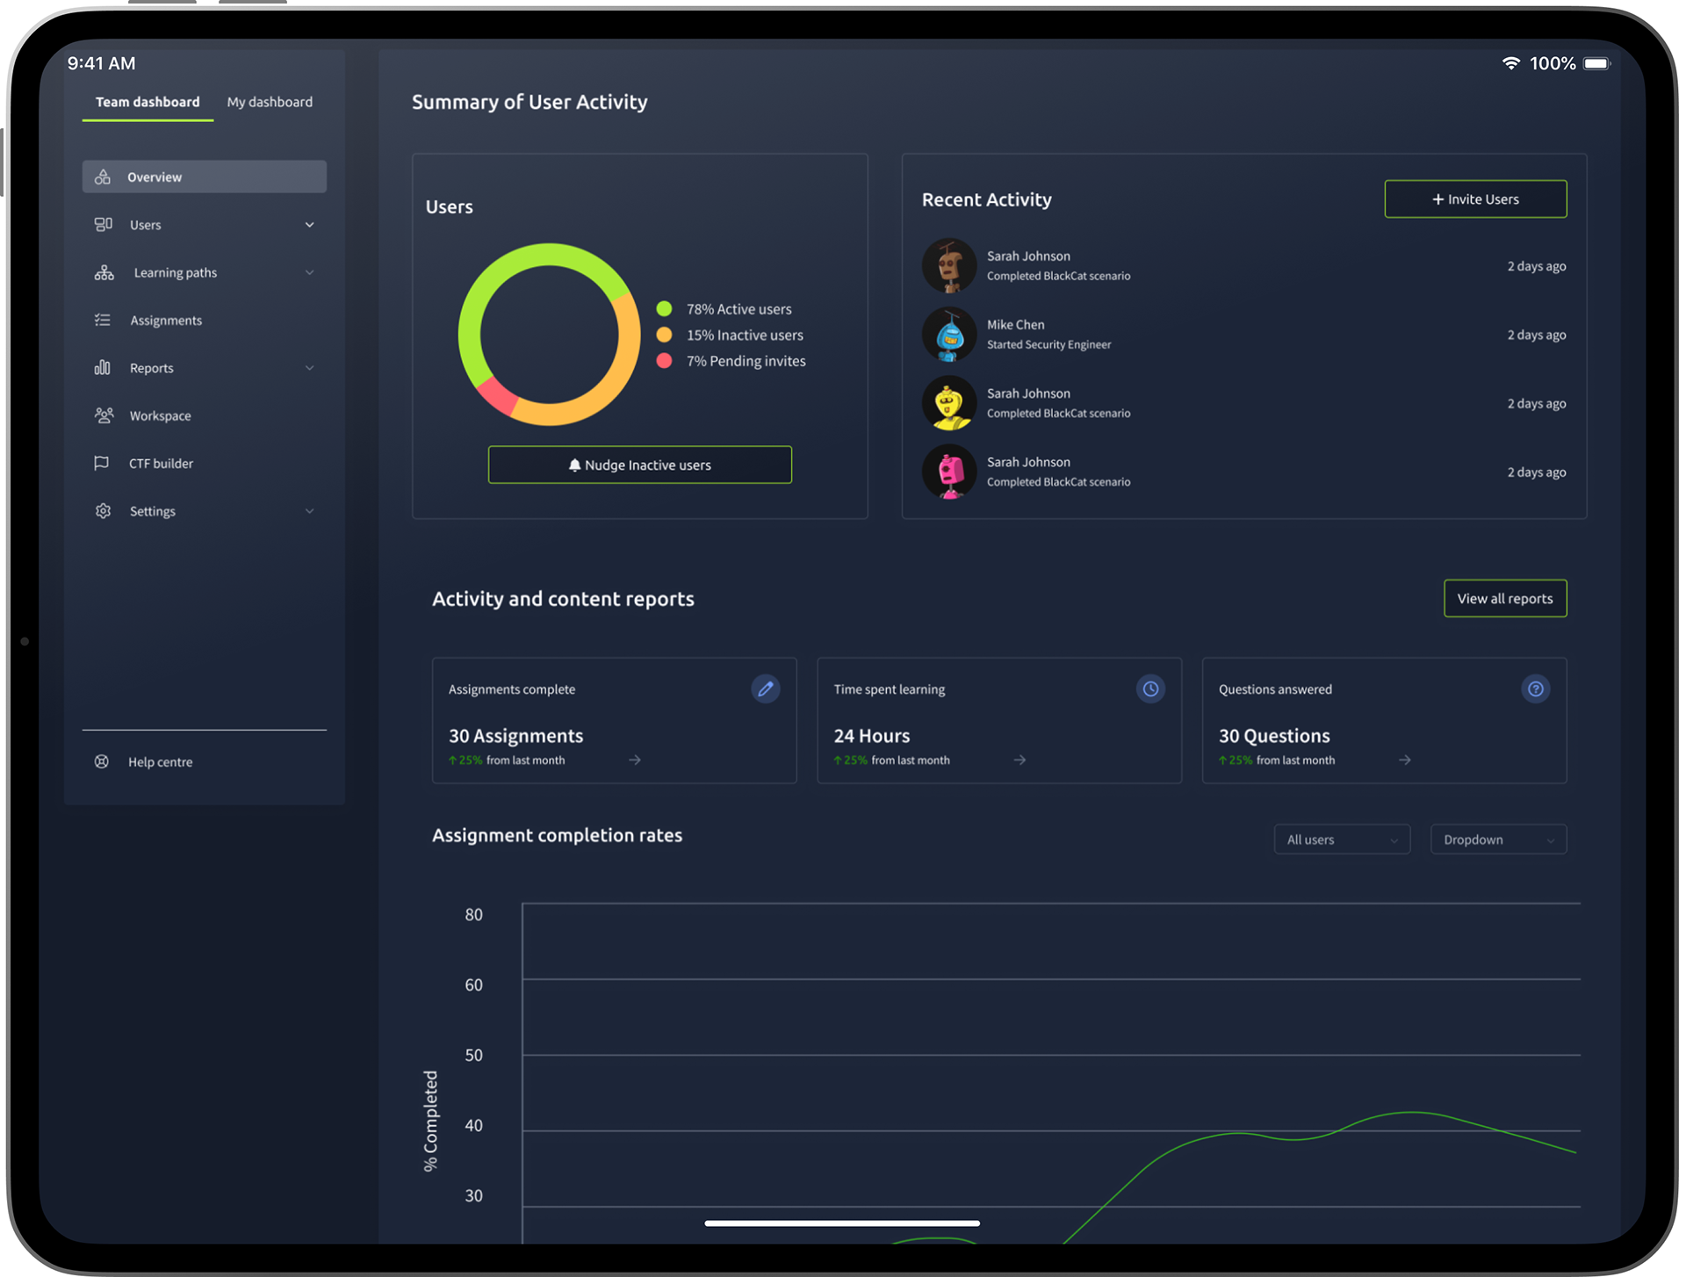Open the Dropdown filter selector
Image resolution: width=1686 pixels, height=1277 pixels.
point(1498,840)
